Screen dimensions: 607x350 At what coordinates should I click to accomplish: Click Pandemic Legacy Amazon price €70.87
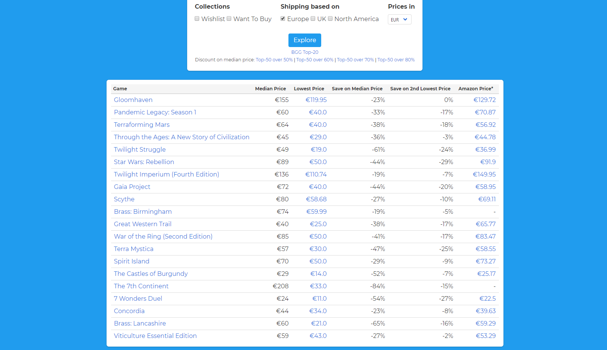point(485,112)
